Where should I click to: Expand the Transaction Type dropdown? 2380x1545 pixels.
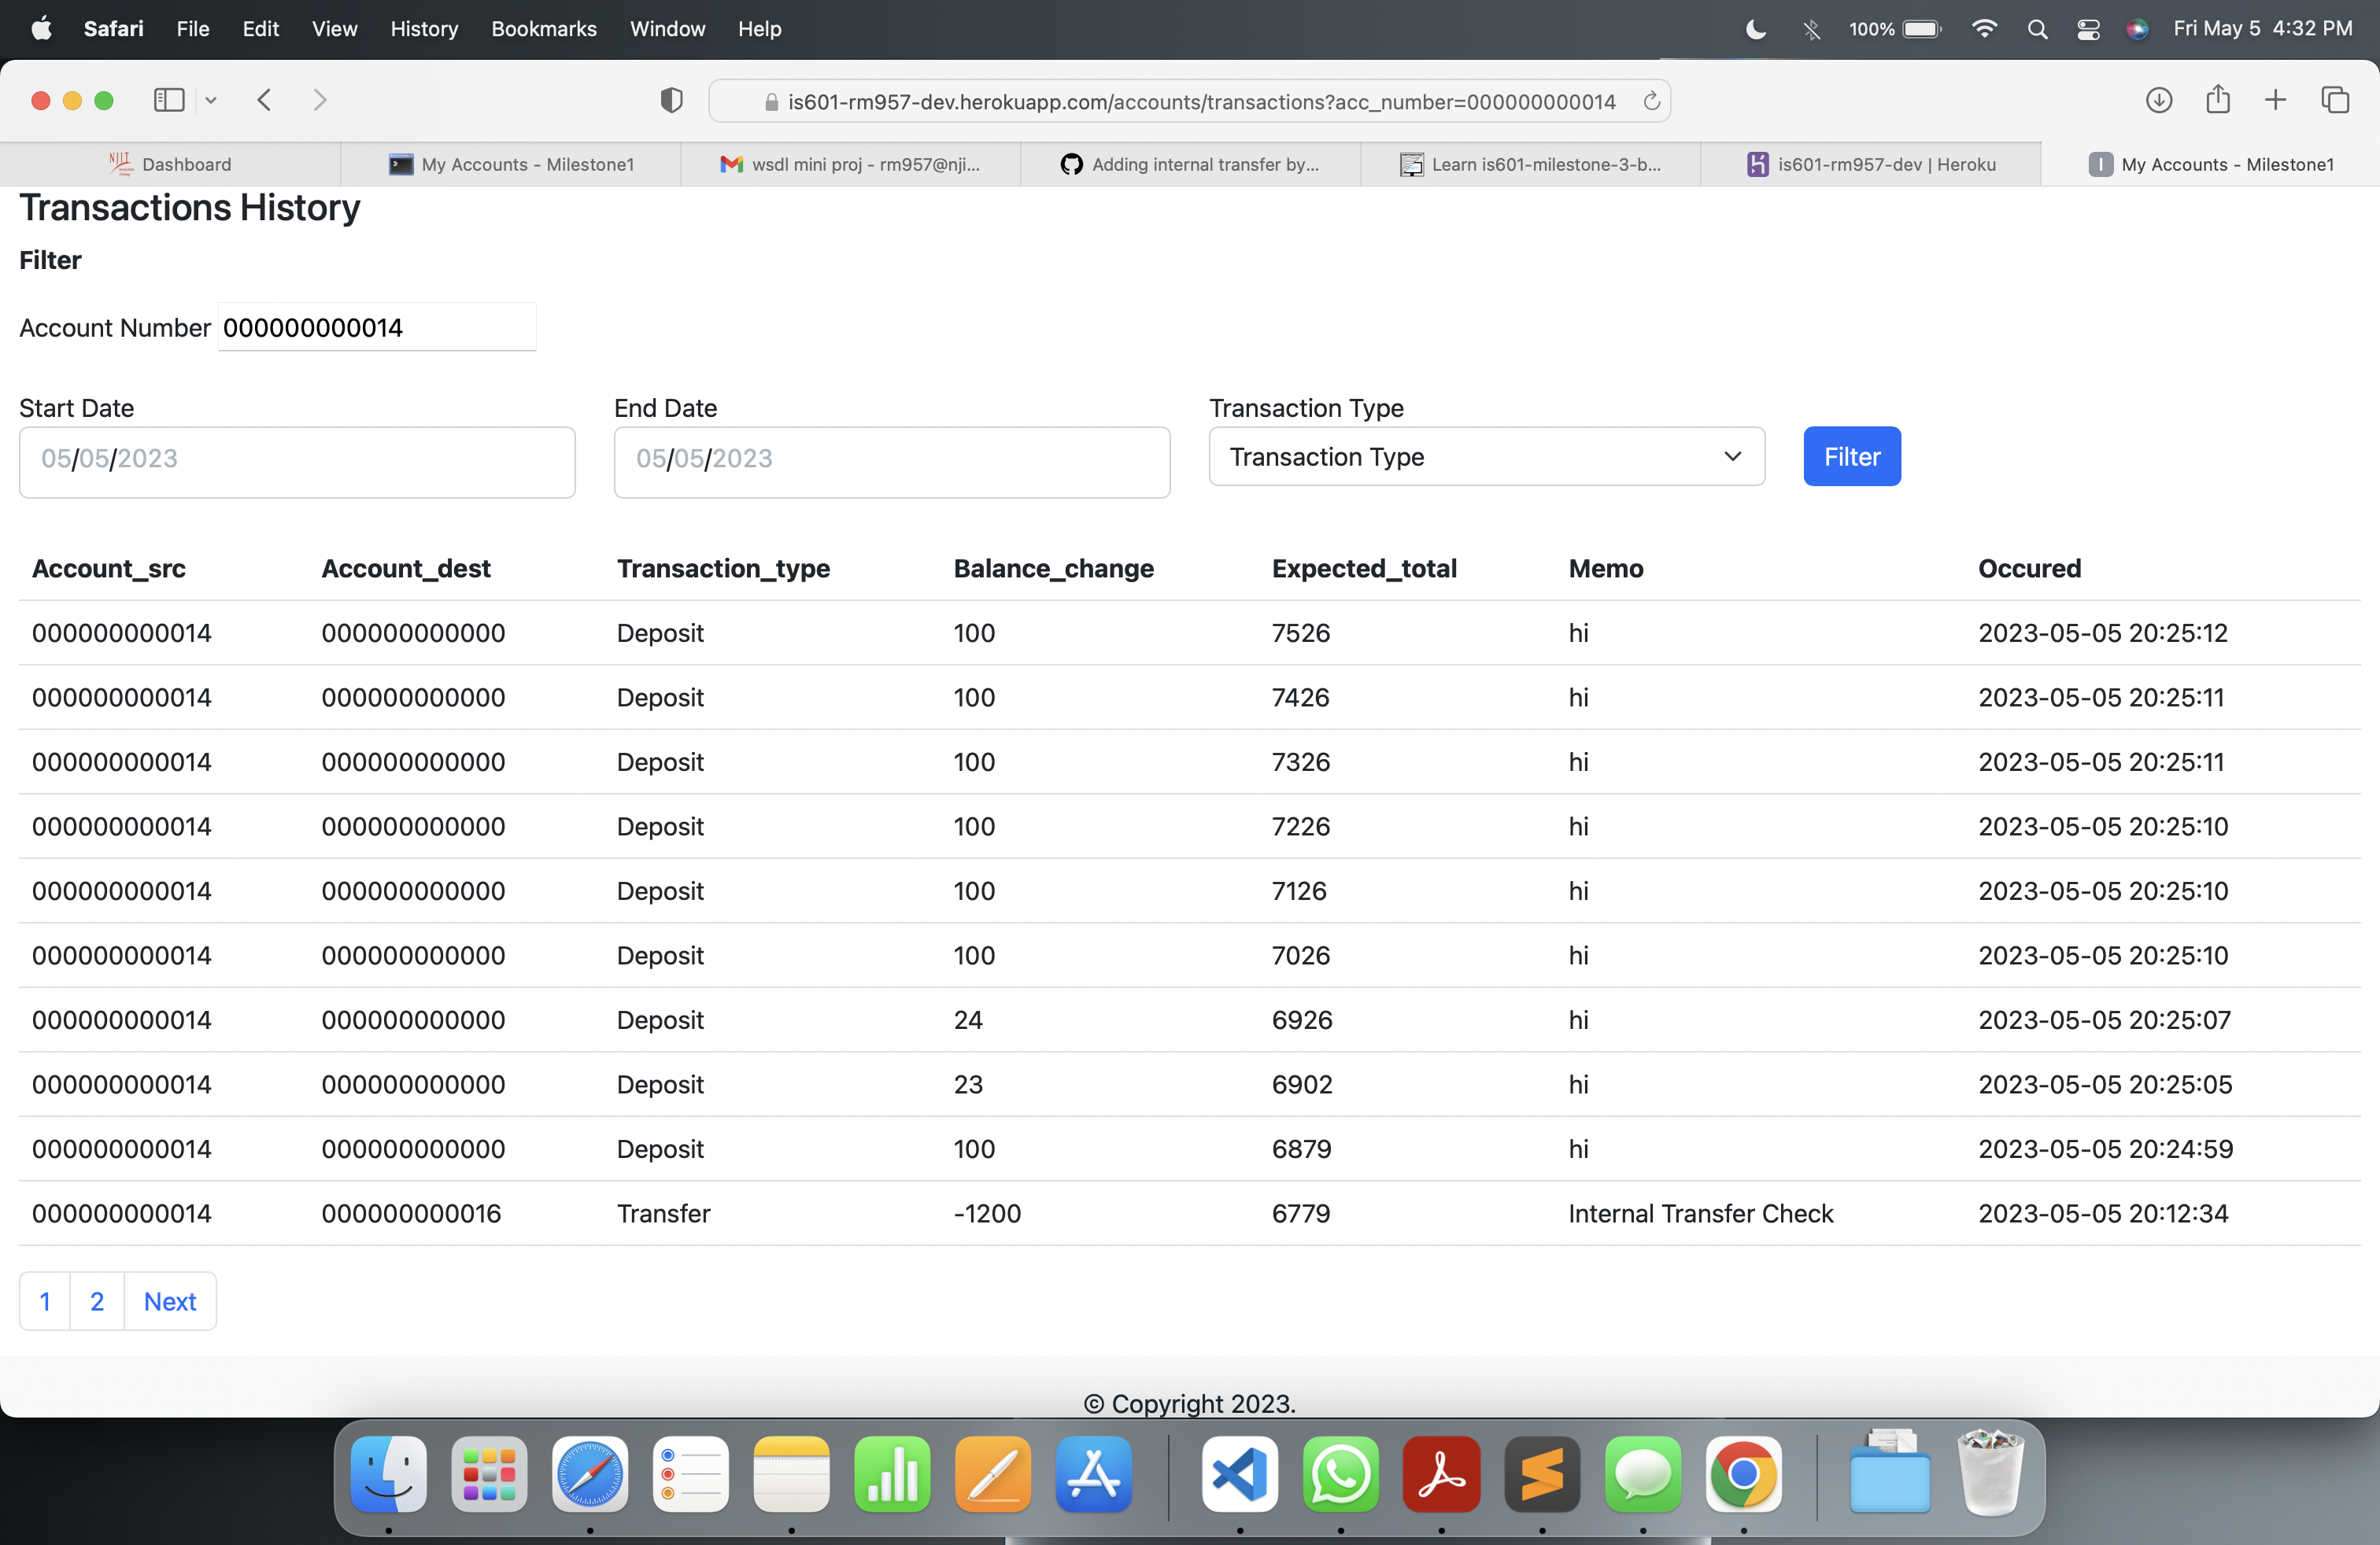(1486, 457)
